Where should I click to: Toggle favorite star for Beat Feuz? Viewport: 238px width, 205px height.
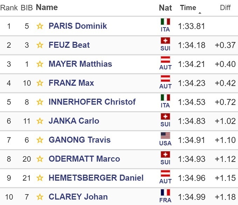(x=40, y=45)
